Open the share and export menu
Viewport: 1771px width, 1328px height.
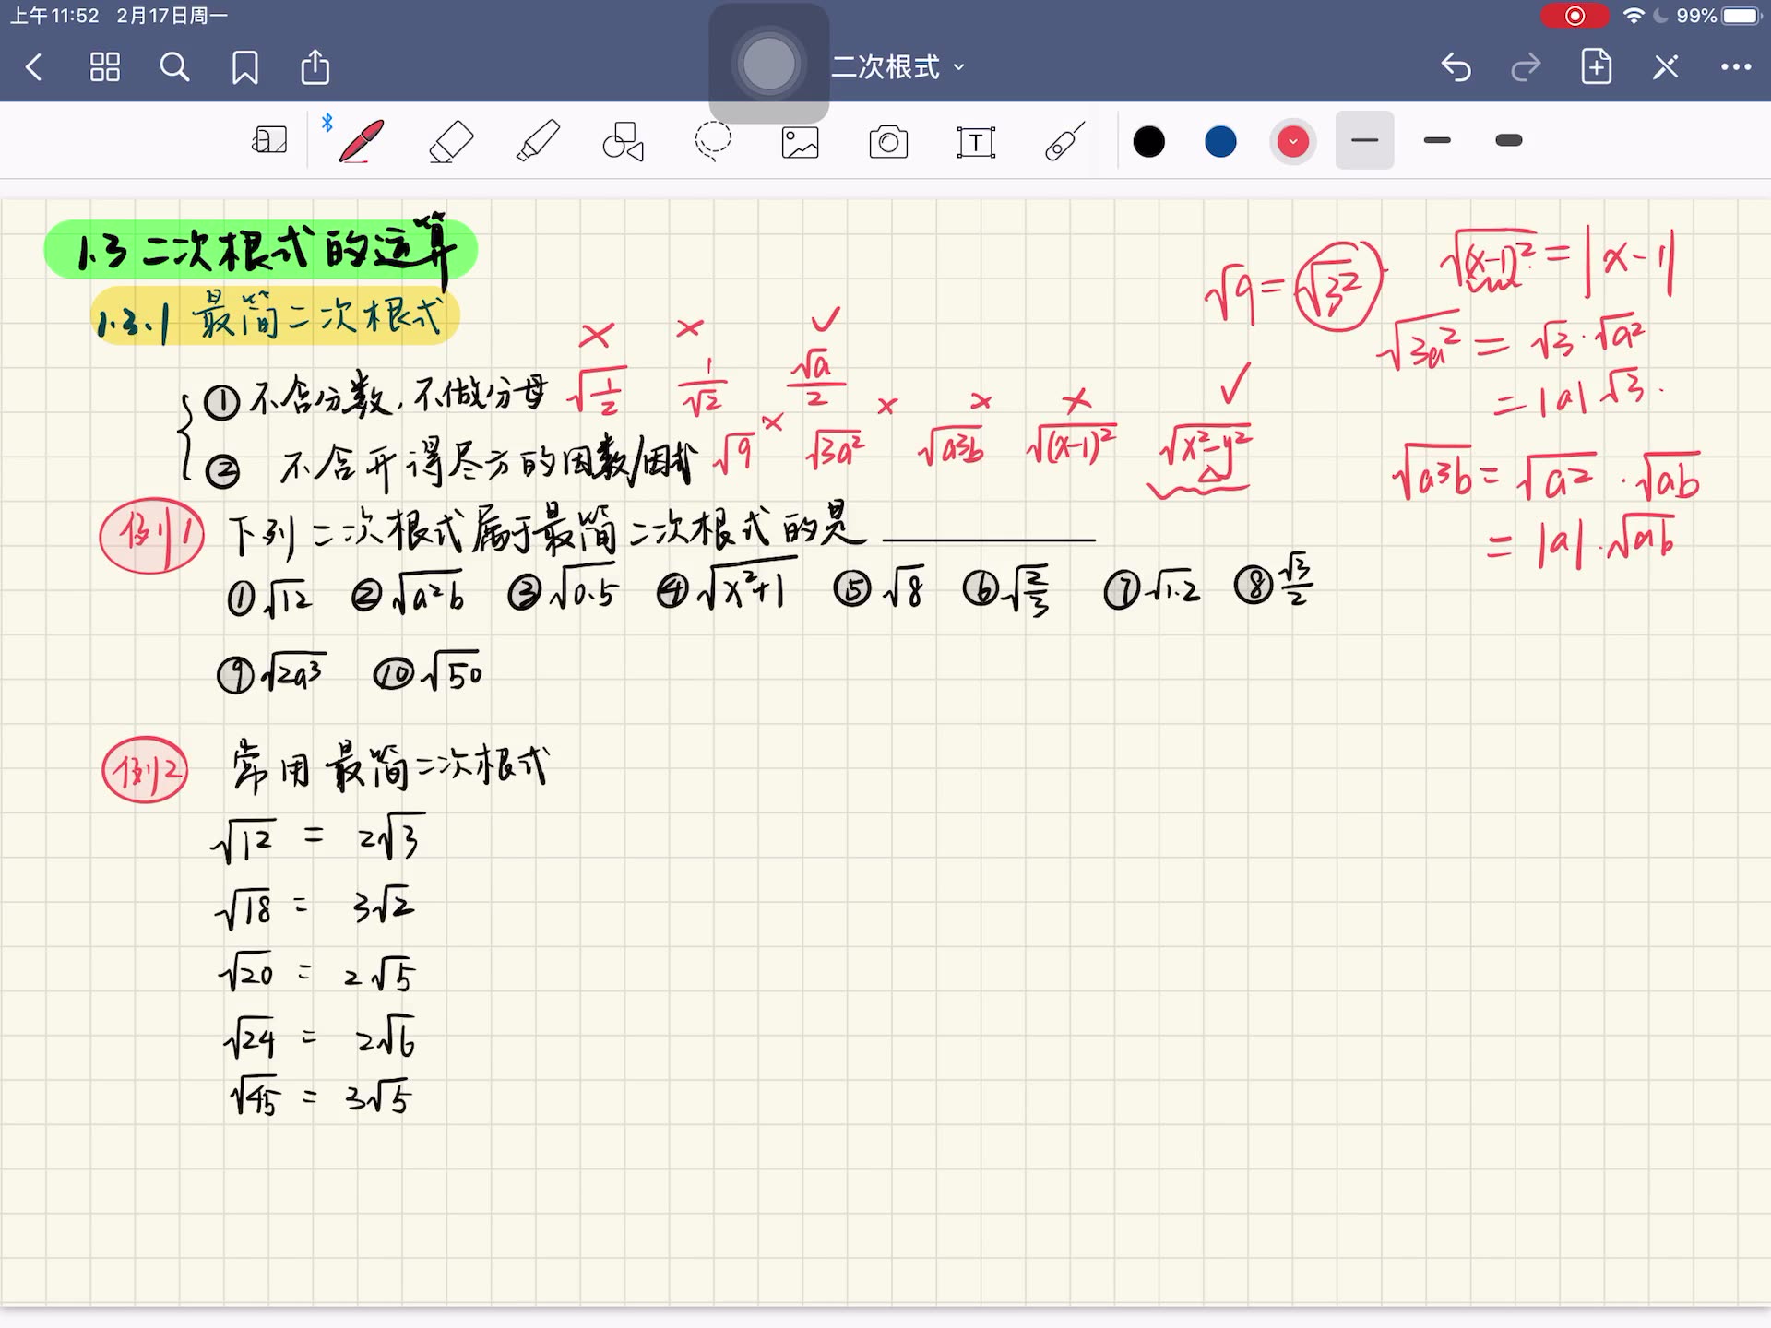click(315, 66)
